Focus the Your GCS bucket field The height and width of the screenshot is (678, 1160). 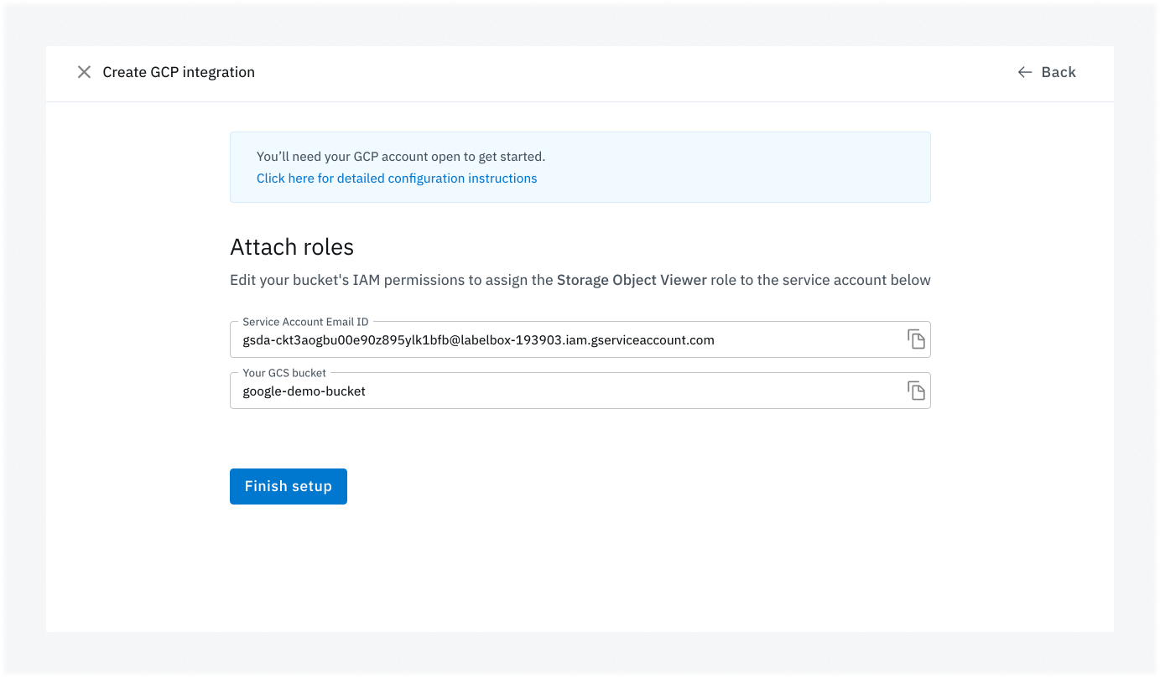point(580,391)
